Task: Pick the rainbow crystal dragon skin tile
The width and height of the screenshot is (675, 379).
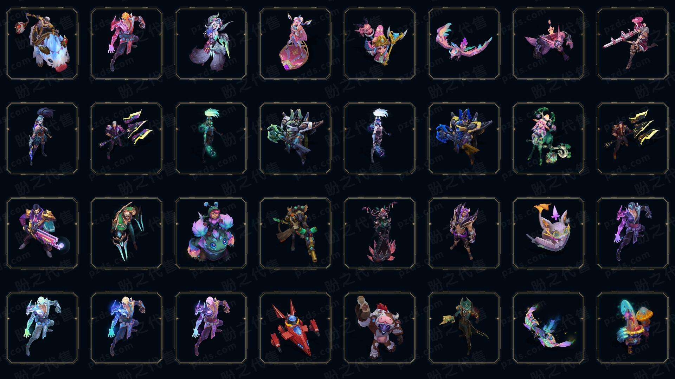Action: (x=548, y=328)
